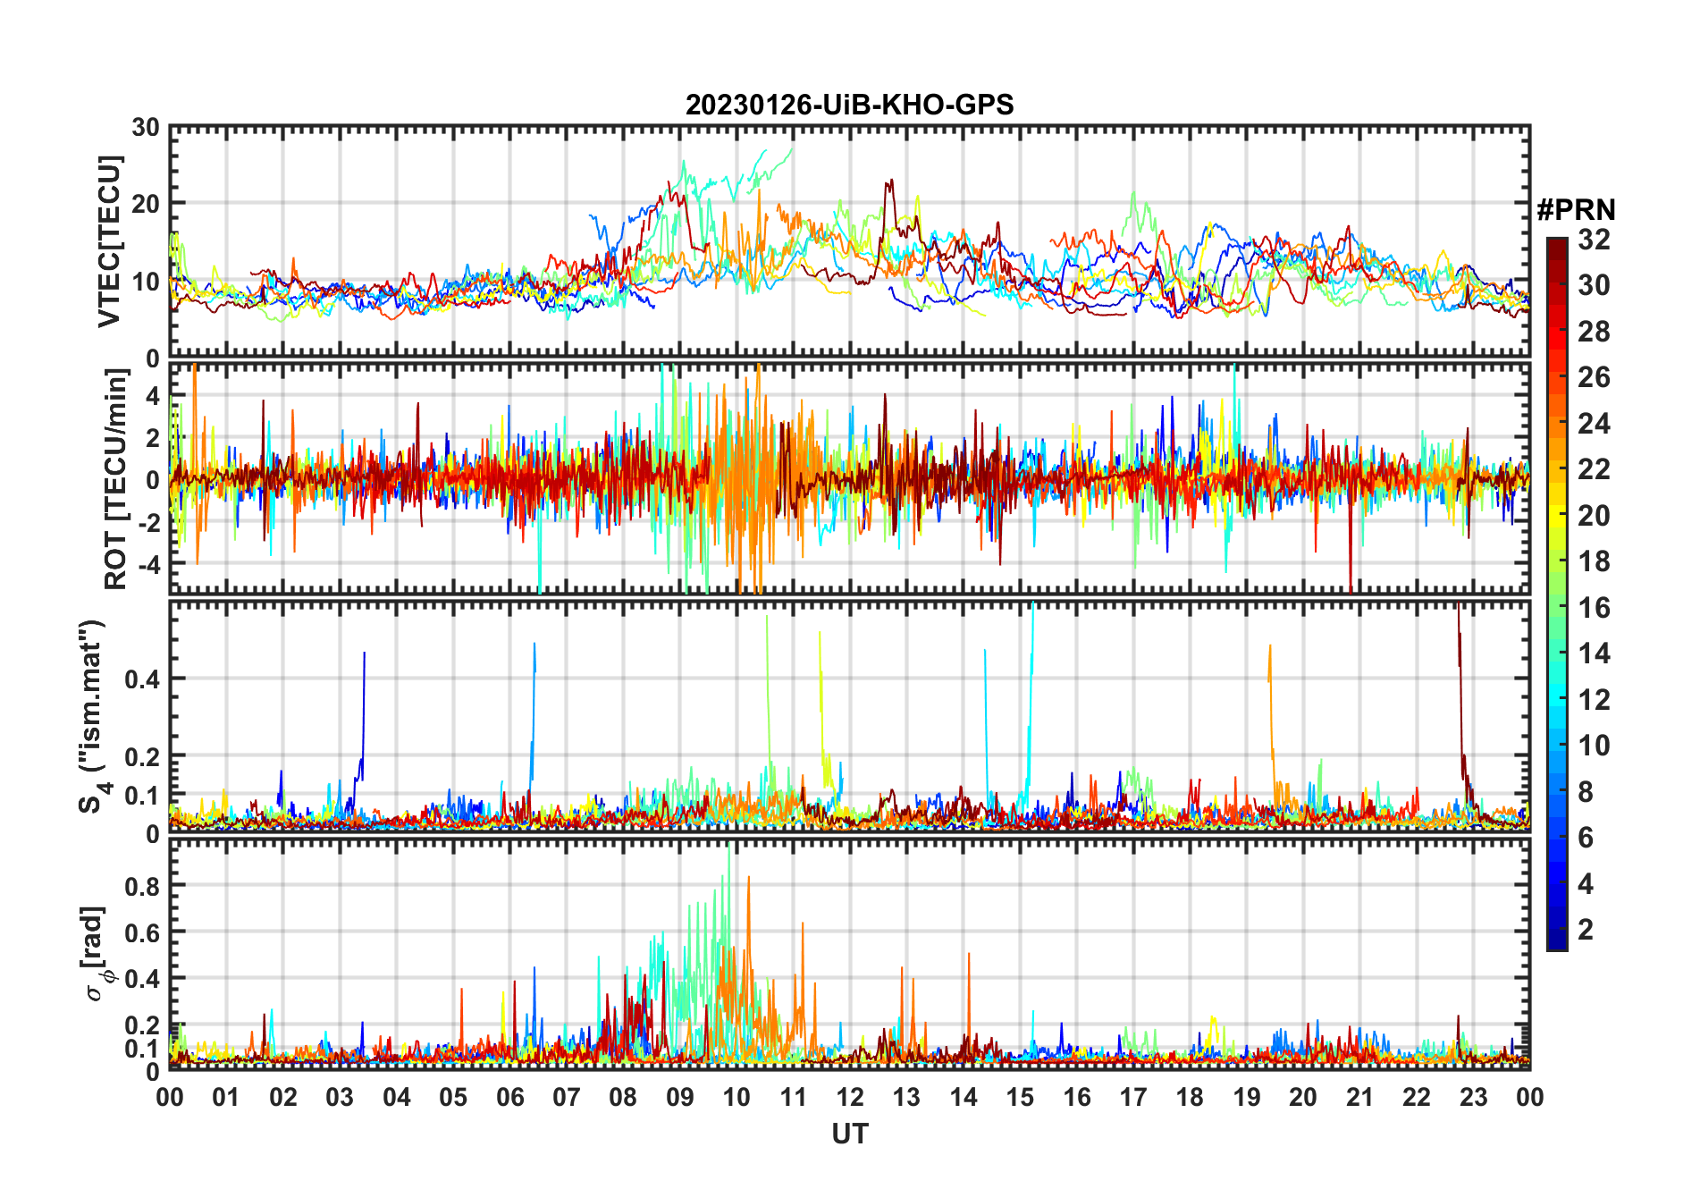Click PRN colorbar tick label "14"
This screenshot has height=1189, width=1700.
tap(1594, 654)
